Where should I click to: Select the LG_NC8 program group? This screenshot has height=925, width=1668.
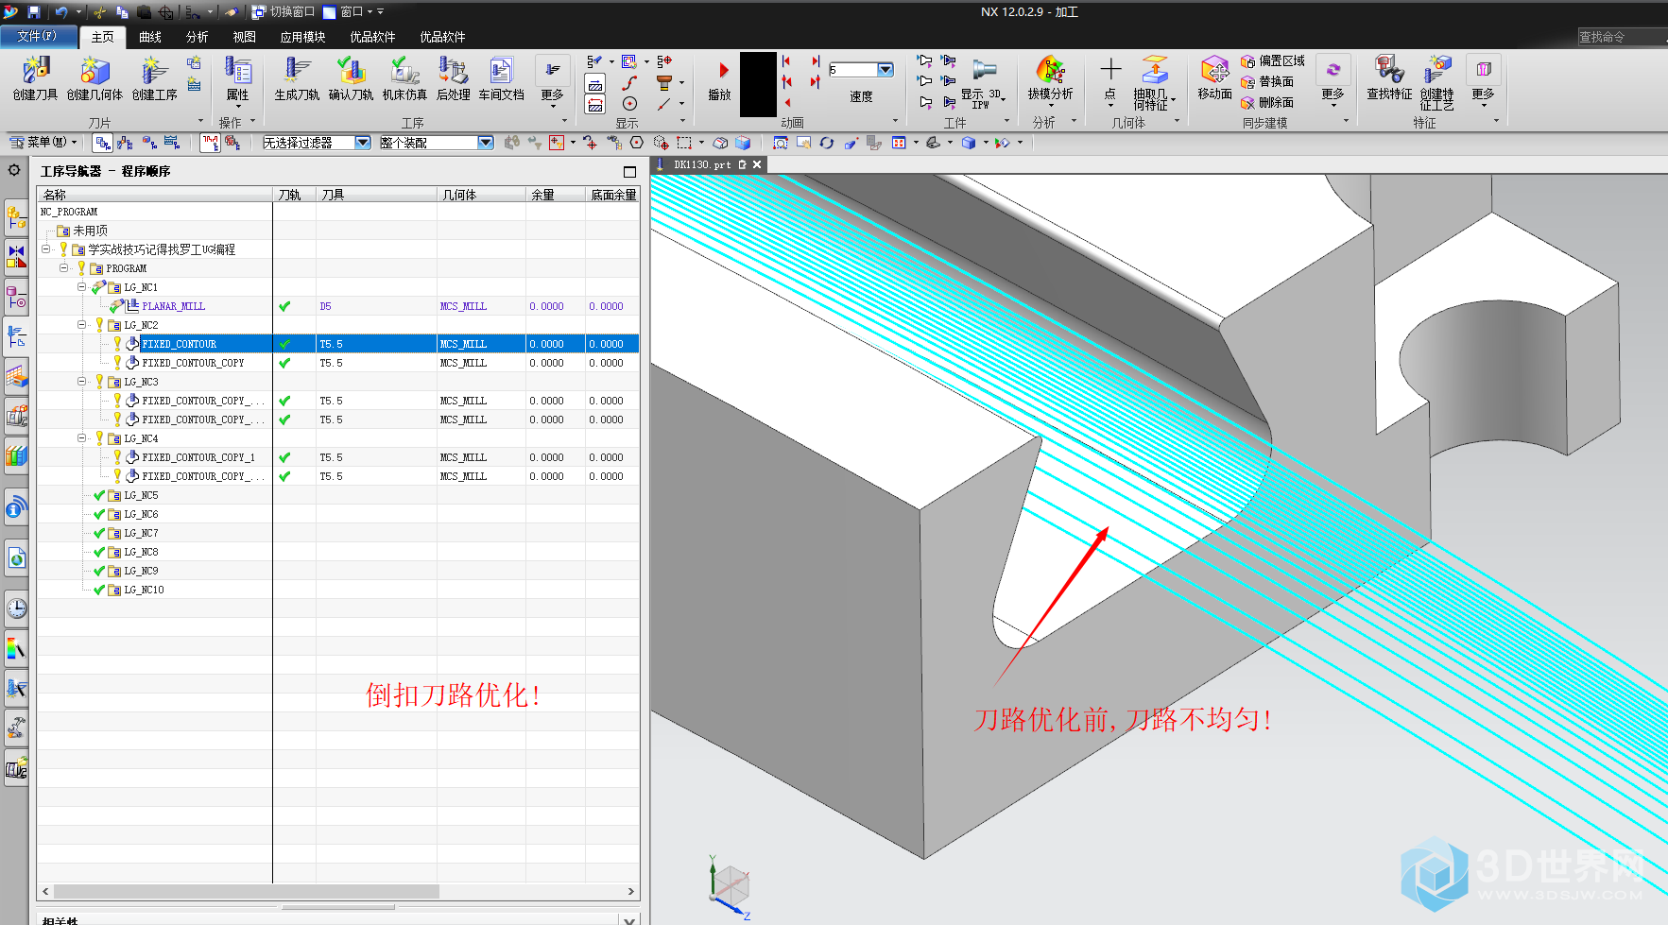click(141, 552)
